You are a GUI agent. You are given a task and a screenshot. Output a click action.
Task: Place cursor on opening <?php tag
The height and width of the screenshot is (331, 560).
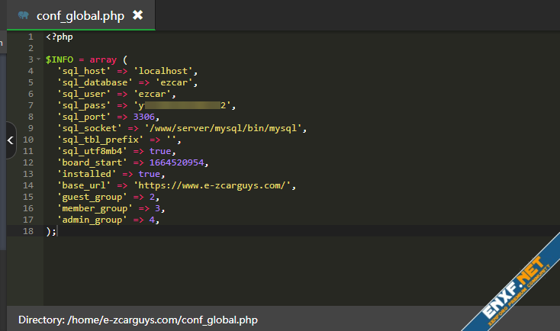[x=60, y=37]
